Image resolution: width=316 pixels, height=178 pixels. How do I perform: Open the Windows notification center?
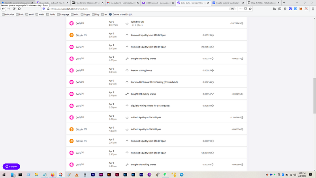(x=311, y=174)
